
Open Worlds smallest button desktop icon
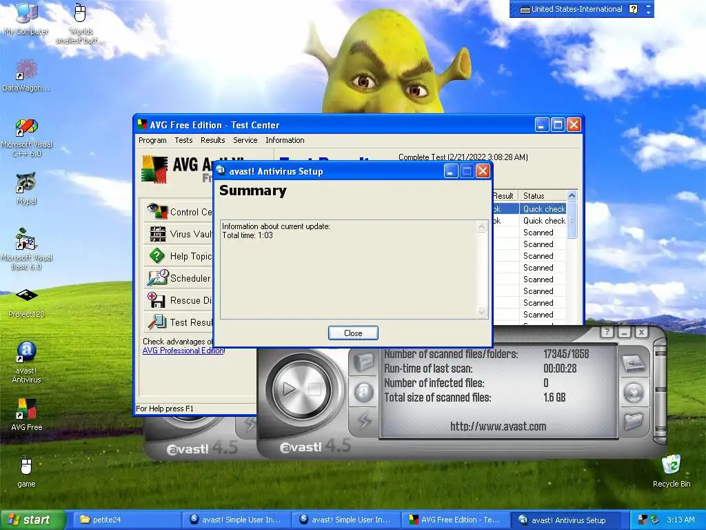(80, 23)
